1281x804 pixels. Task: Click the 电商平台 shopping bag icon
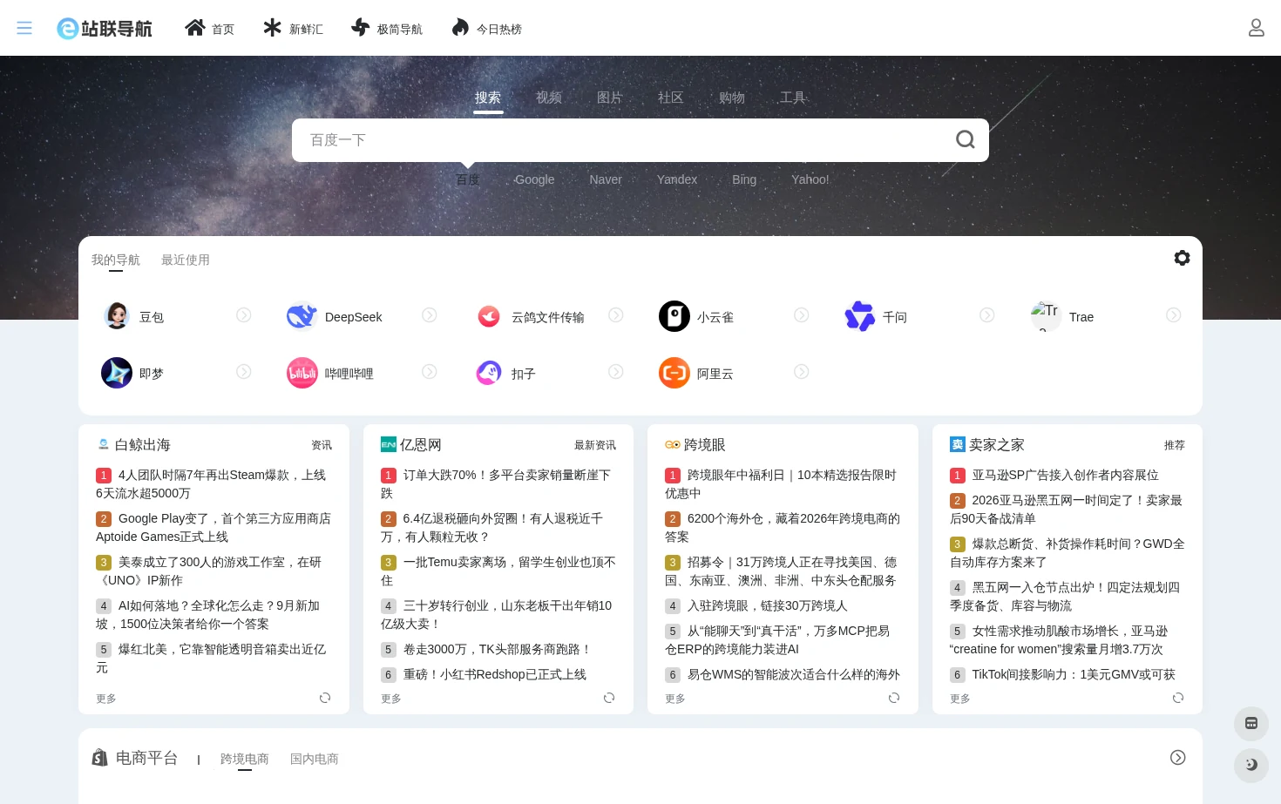pyautogui.click(x=100, y=758)
